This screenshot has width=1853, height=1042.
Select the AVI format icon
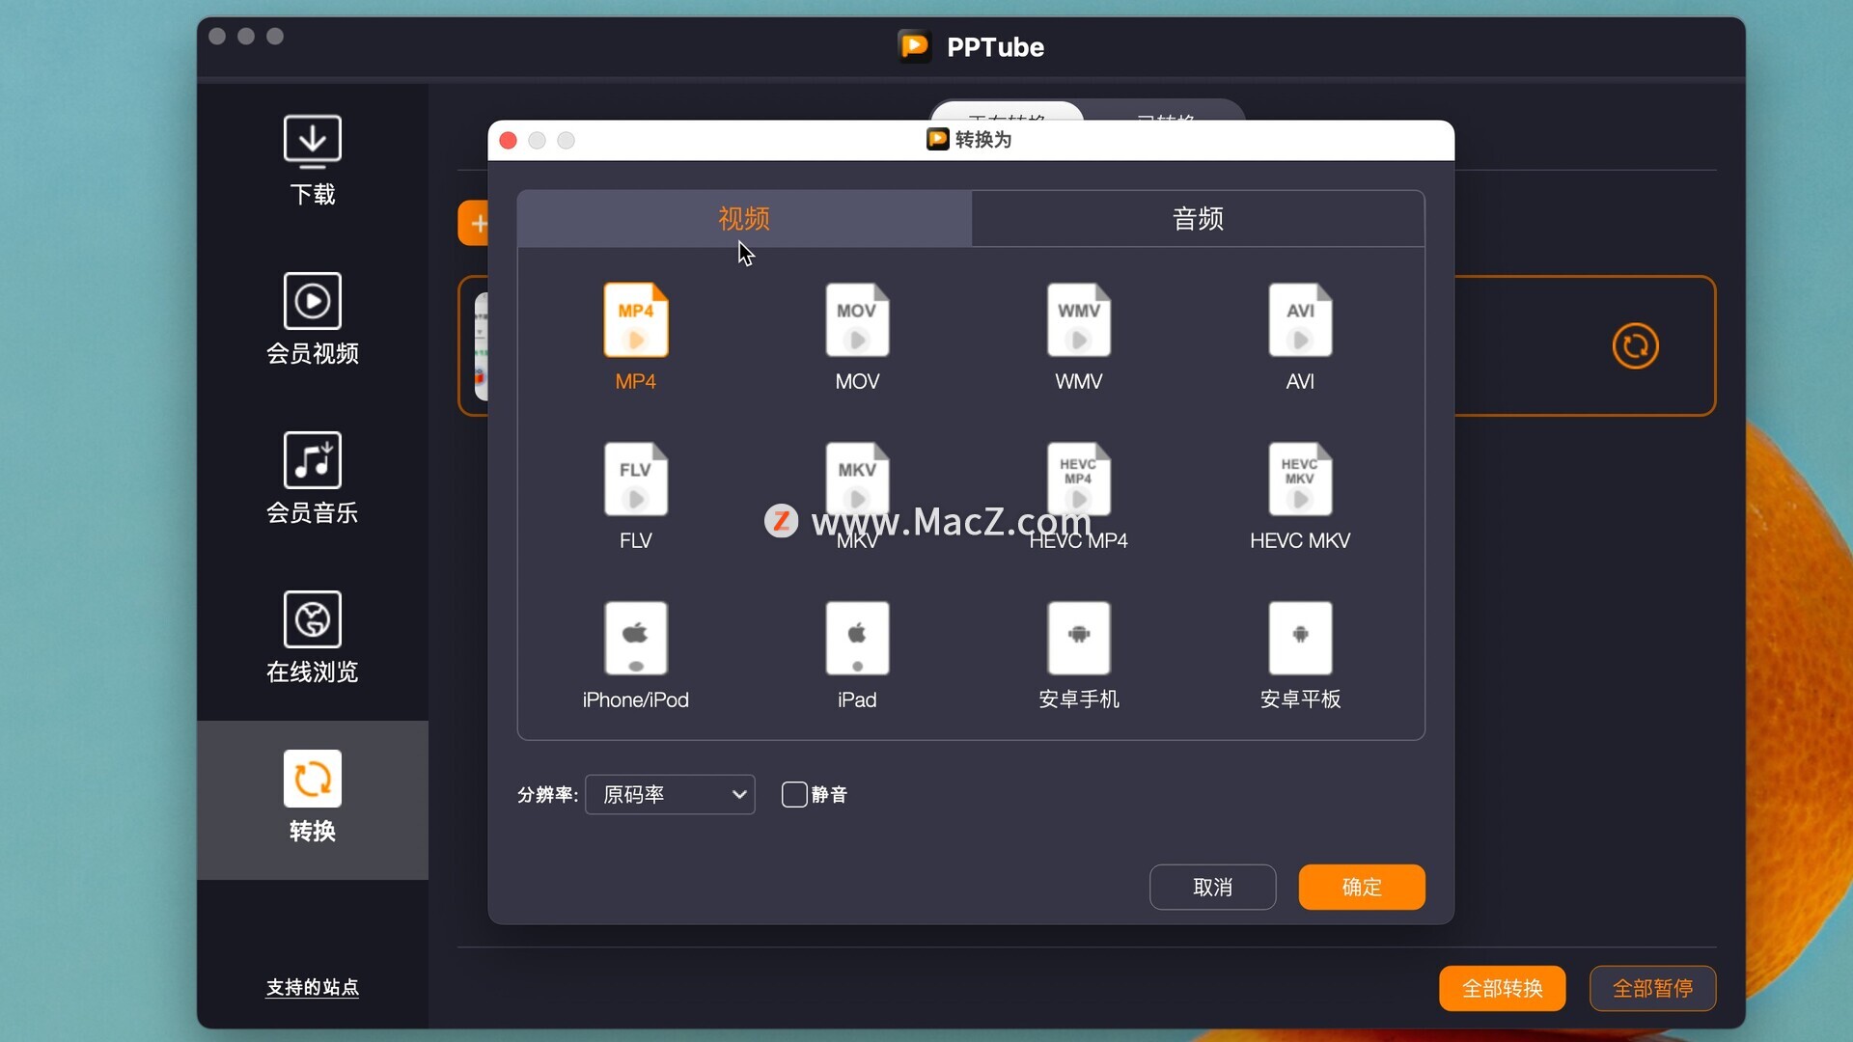pyautogui.click(x=1300, y=320)
